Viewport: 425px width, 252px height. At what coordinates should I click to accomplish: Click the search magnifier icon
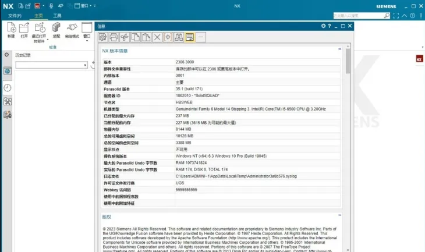[x=387, y=16]
